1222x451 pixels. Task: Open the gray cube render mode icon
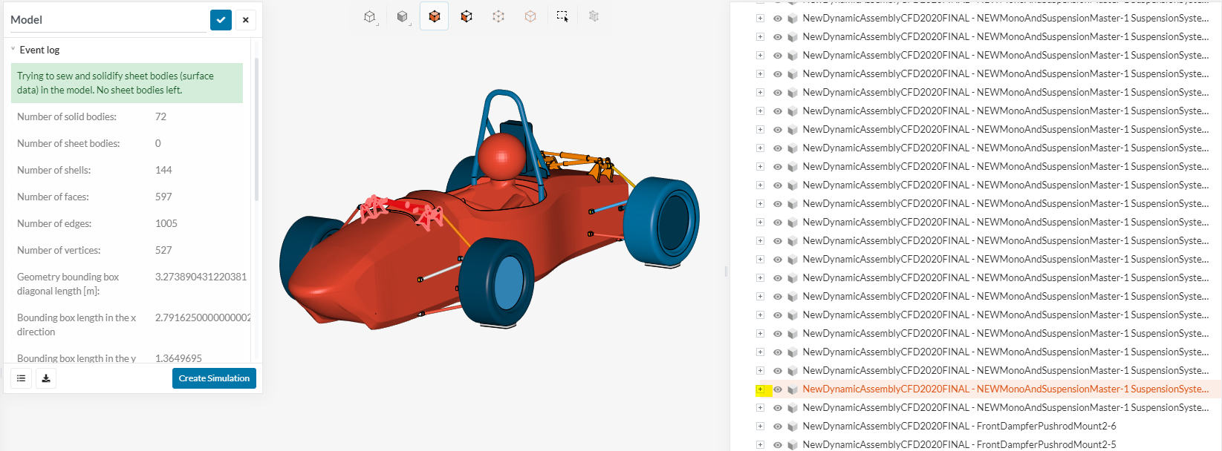[402, 16]
